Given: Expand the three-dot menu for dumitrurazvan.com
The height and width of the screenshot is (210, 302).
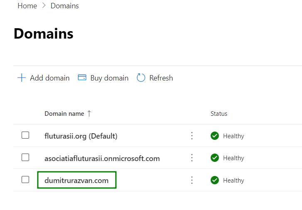Looking at the screenshot, I should [x=192, y=180].
